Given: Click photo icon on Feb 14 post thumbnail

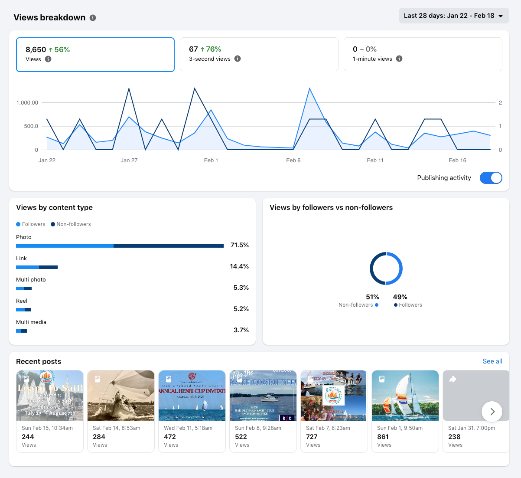Looking at the screenshot, I should click(98, 379).
